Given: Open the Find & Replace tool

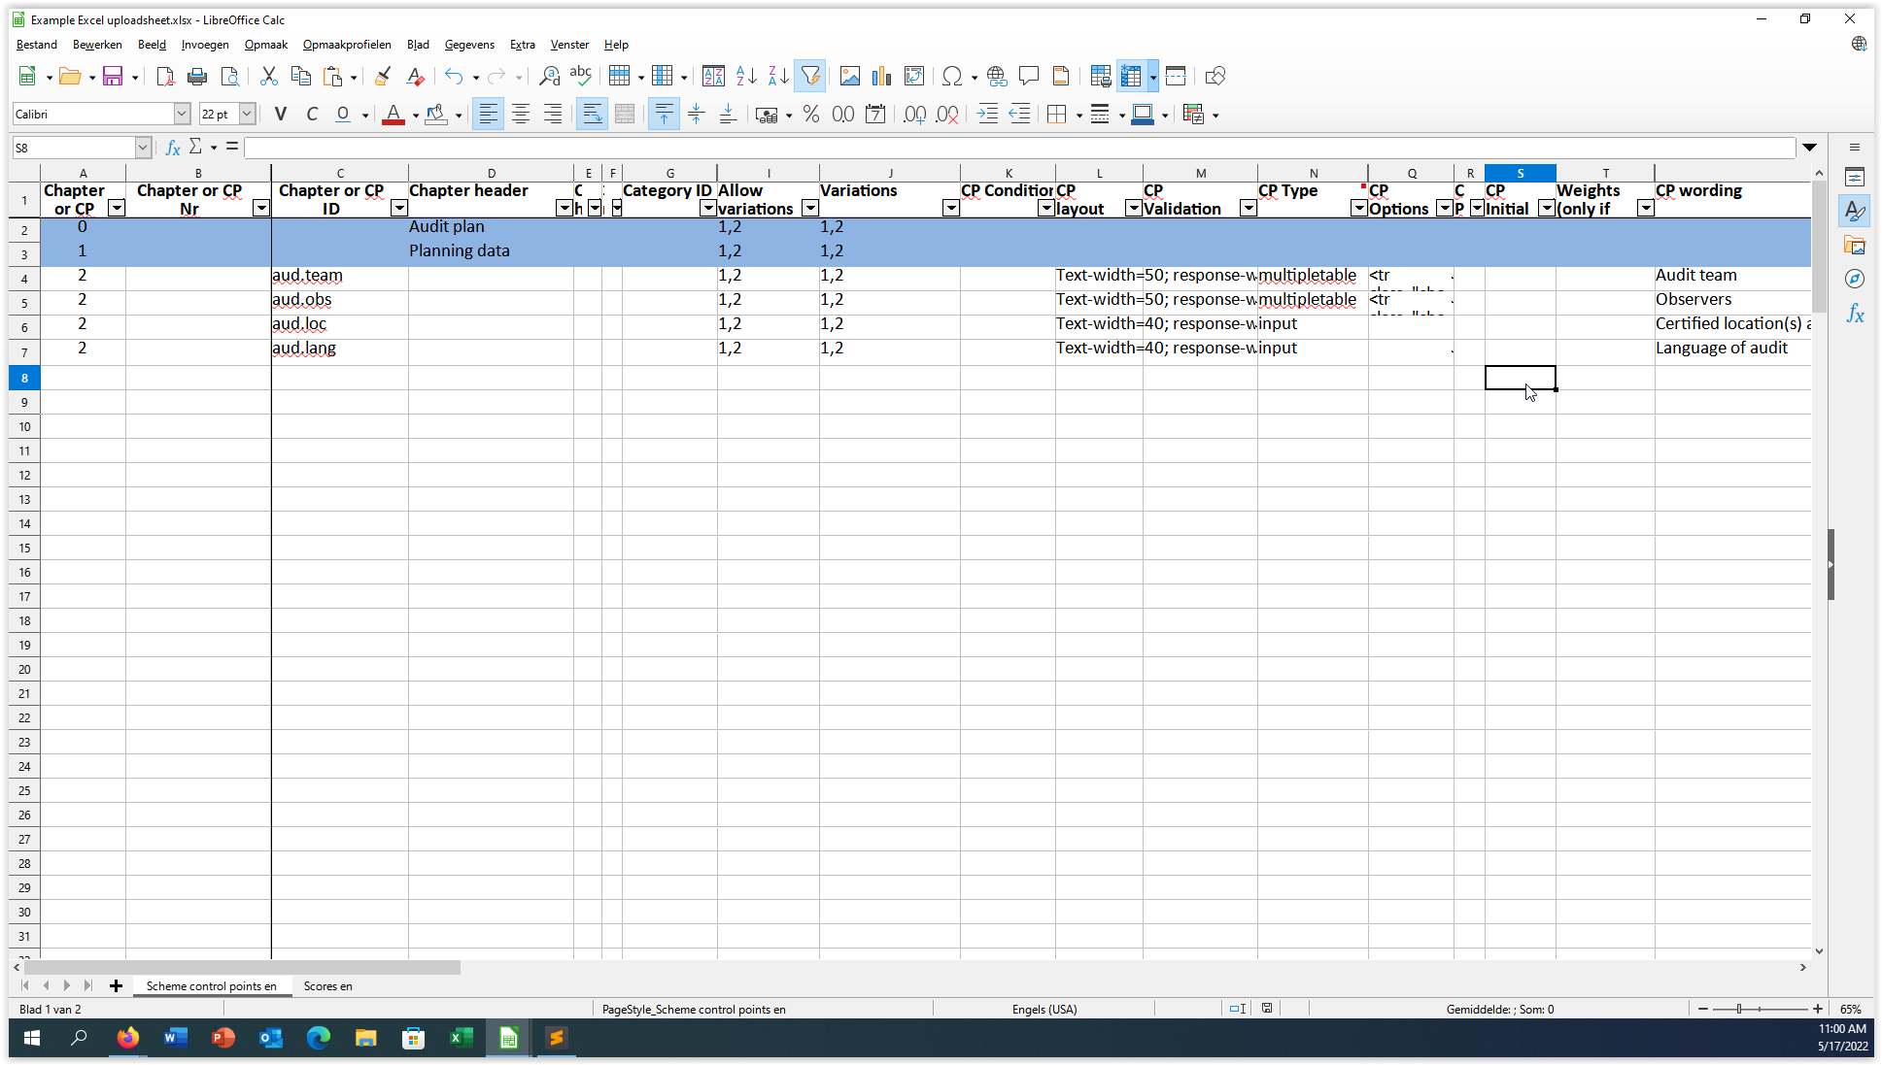Looking at the screenshot, I should coord(549,76).
